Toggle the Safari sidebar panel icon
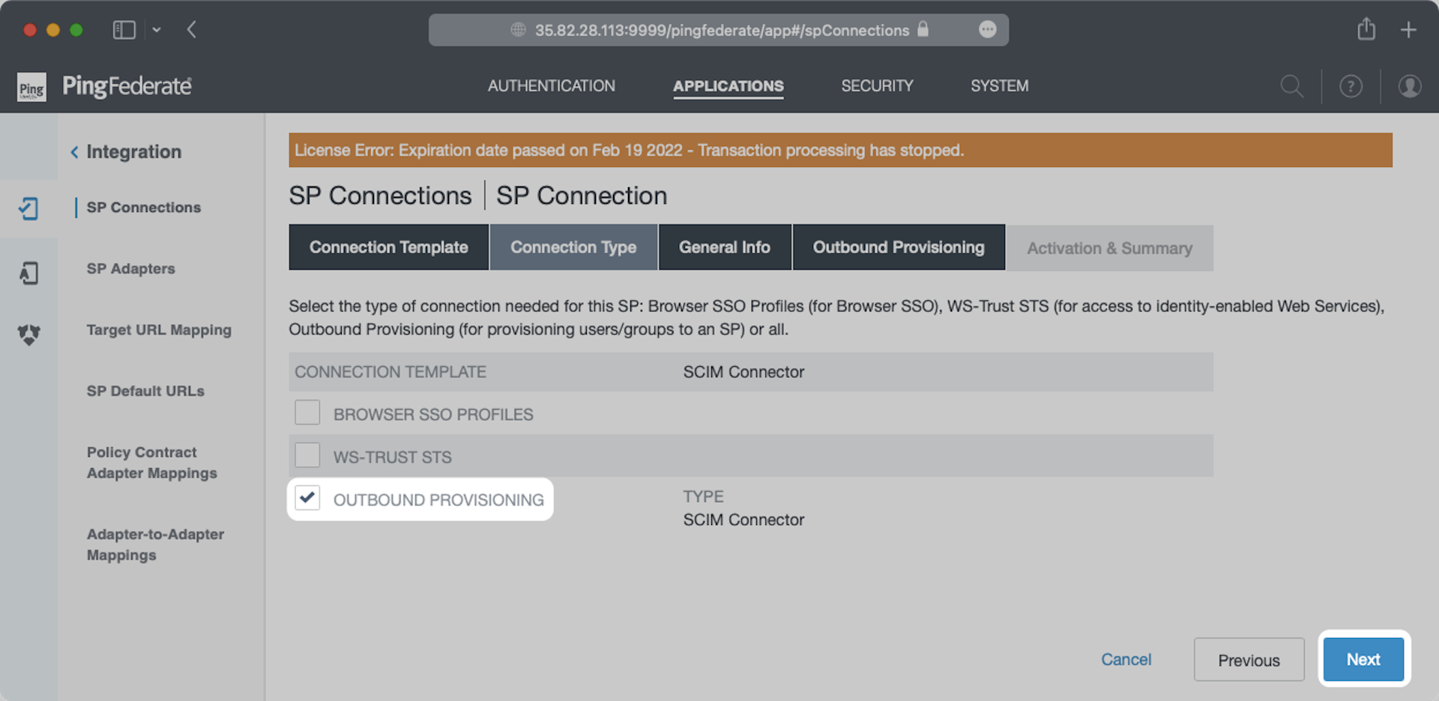1439x701 pixels. pyautogui.click(x=124, y=30)
